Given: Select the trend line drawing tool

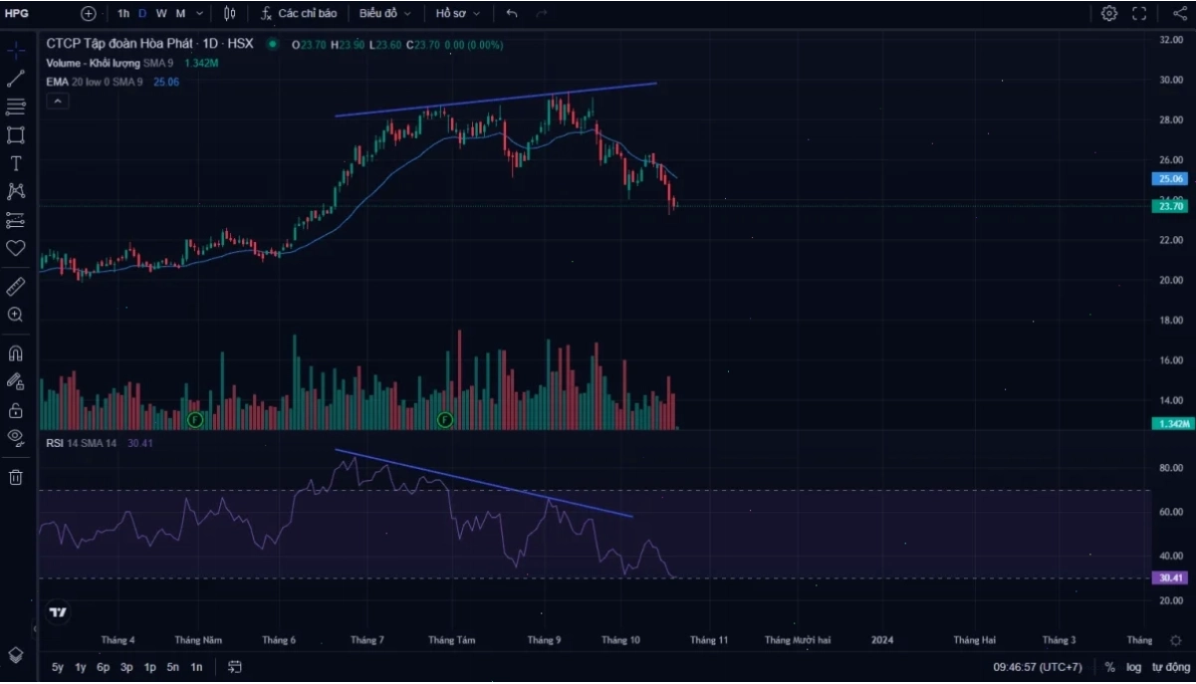Looking at the screenshot, I should click(16, 79).
